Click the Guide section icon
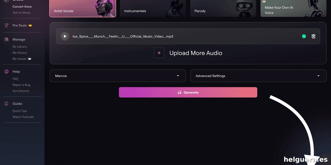 [6, 104]
